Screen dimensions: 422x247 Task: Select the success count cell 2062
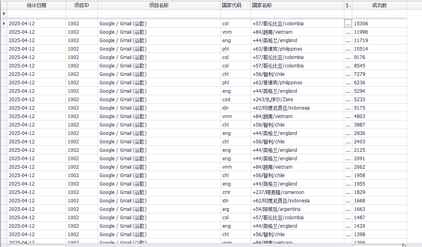click(x=379, y=167)
